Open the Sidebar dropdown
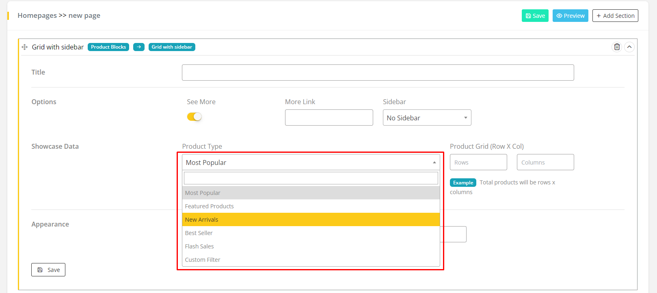This screenshot has width=657, height=293. [427, 118]
